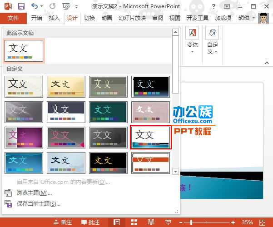Apply the dusty pink theme thumbnail
273x227 pixels.
(150, 112)
